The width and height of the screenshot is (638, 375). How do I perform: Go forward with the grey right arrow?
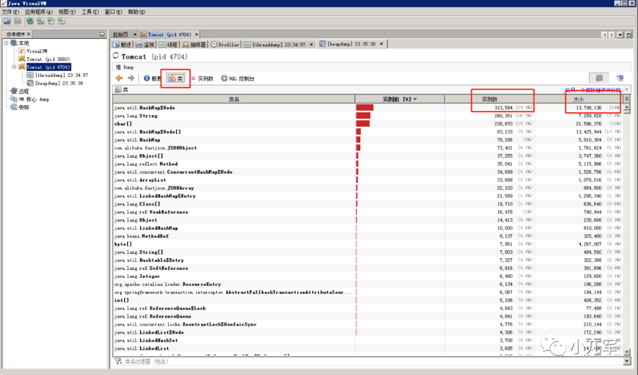tap(131, 78)
